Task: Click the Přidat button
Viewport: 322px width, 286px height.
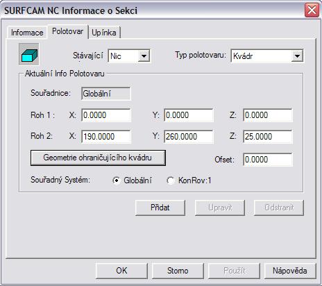Action: coord(160,208)
